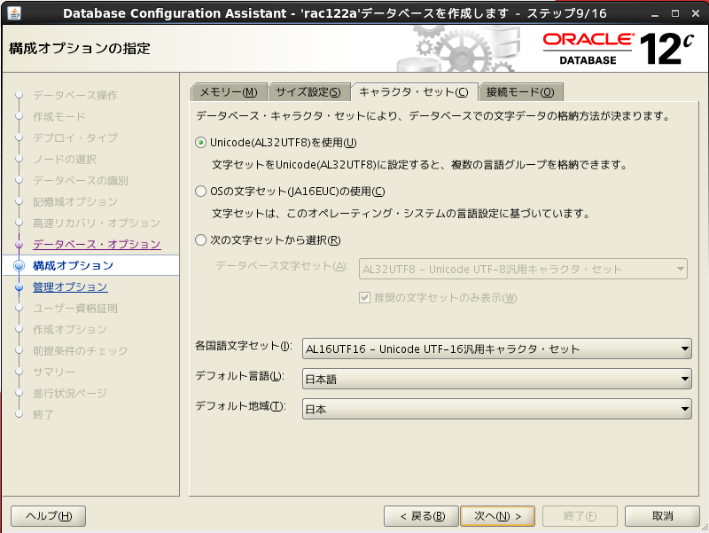Click データベース操作 step in sidebar

[x=75, y=96]
